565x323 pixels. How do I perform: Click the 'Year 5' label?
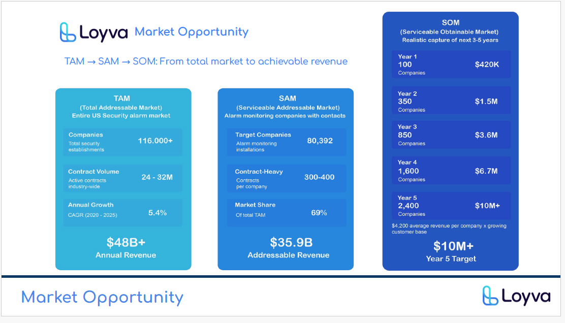point(407,198)
